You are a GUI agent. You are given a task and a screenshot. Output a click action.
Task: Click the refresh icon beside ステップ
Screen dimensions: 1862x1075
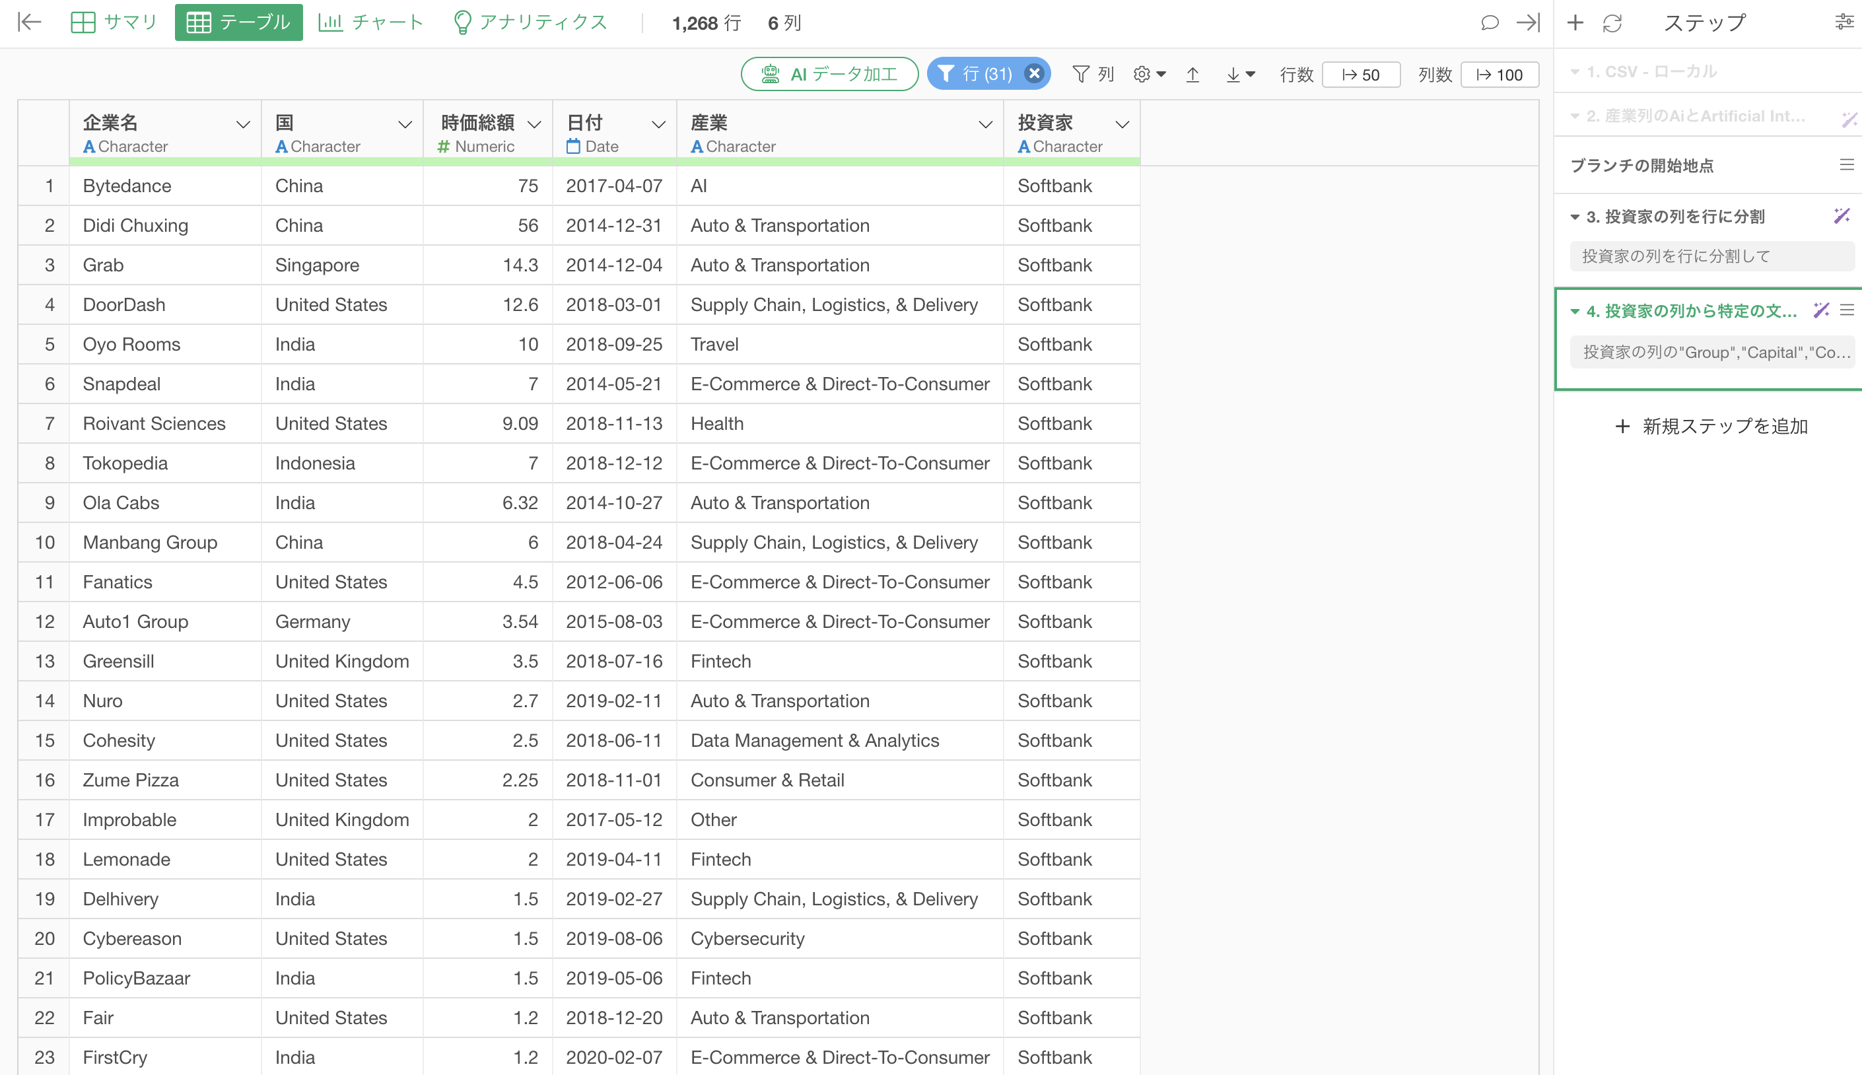(x=1612, y=23)
